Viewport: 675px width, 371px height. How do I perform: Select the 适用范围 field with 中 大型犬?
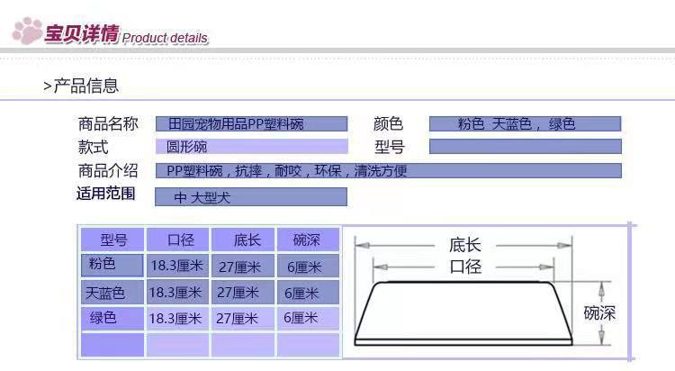pyautogui.click(x=251, y=197)
